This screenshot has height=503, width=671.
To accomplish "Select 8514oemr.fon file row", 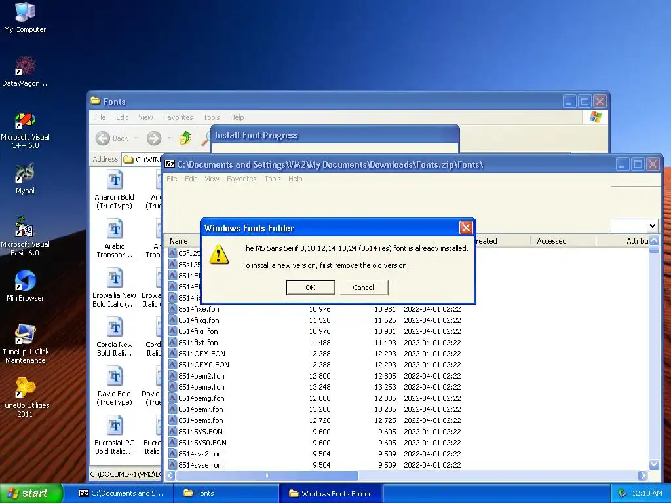I will click(315, 409).
